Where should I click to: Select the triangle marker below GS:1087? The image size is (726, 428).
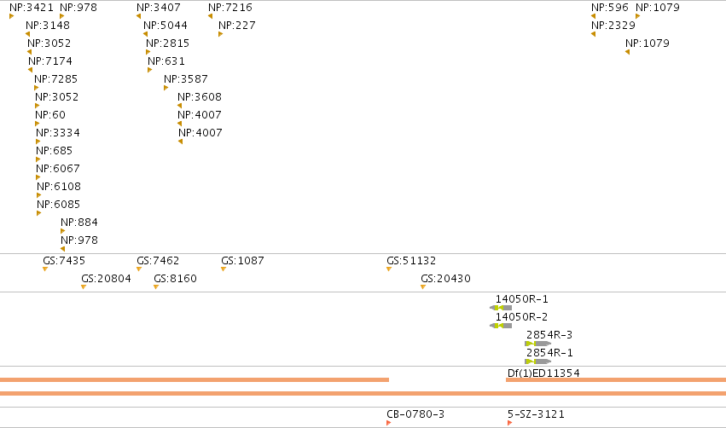pyautogui.click(x=224, y=269)
